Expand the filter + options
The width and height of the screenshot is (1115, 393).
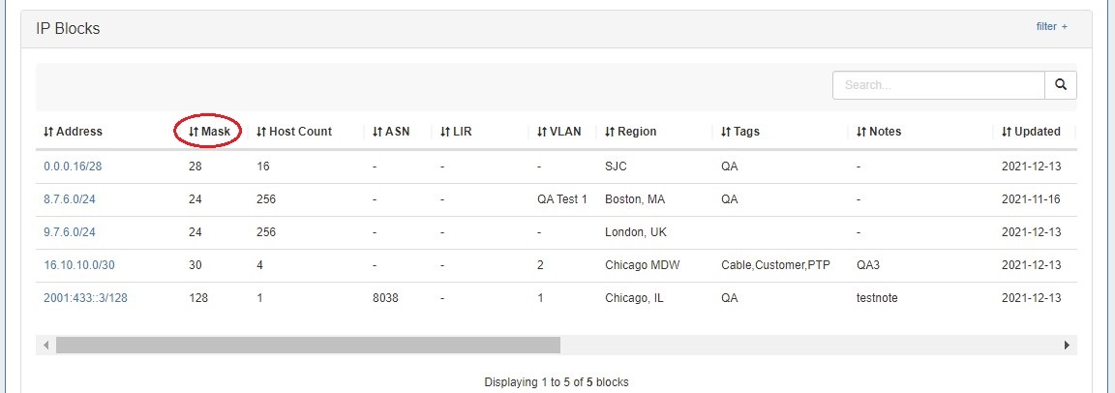1051,27
